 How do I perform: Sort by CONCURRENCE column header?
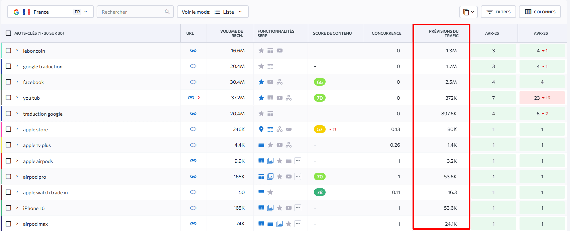[386, 33]
